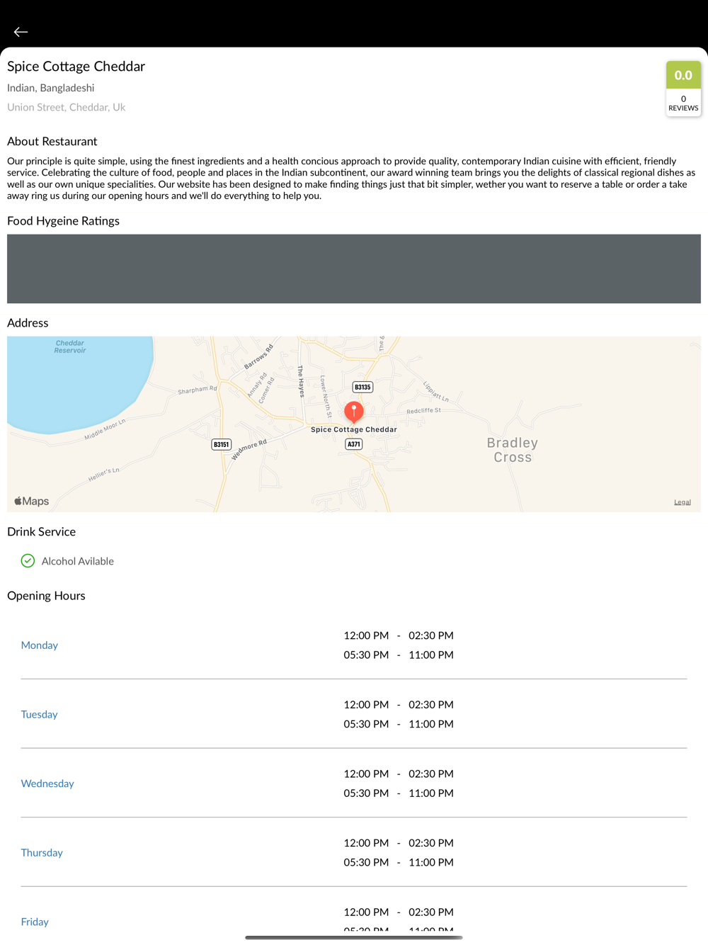Screen dimensions: 708x945
Task: Tap the Barrows Rd label on map
Action: click(258, 356)
